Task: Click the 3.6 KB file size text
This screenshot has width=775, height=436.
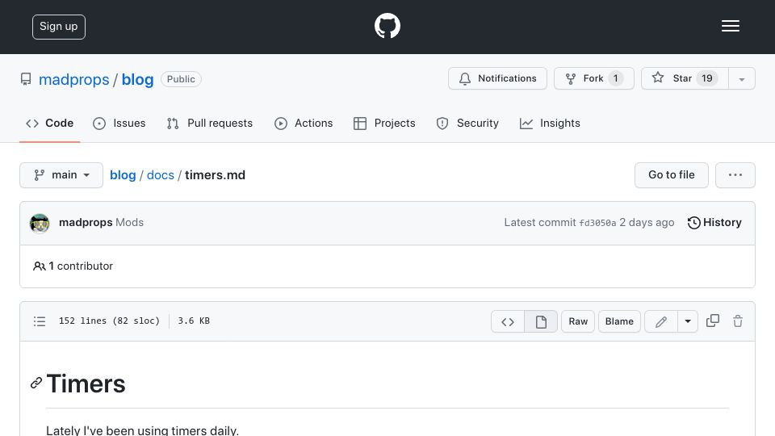Action: (x=194, y=321)
